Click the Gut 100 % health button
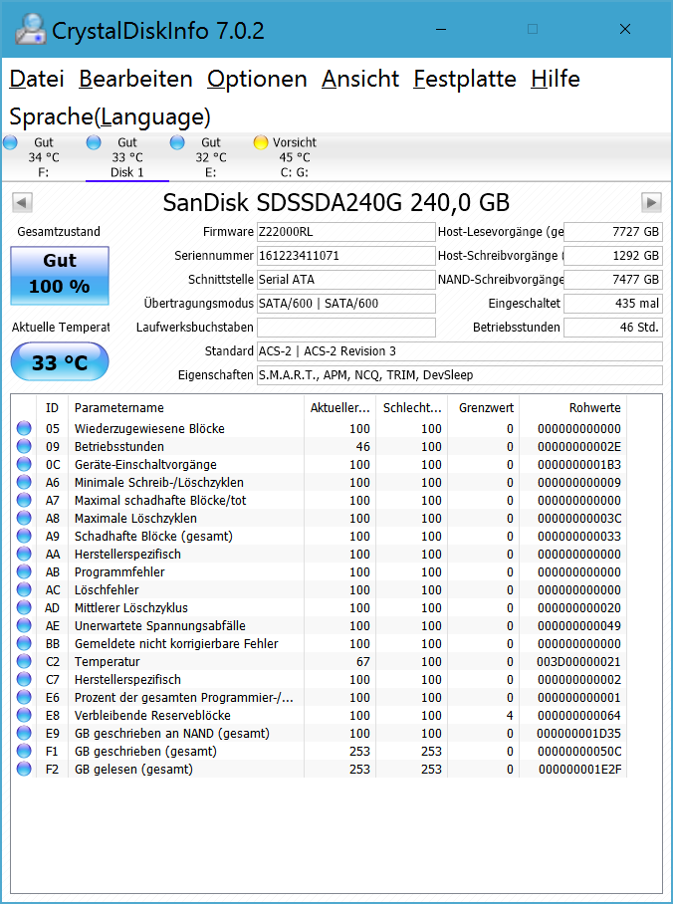 tap(60, 276)
